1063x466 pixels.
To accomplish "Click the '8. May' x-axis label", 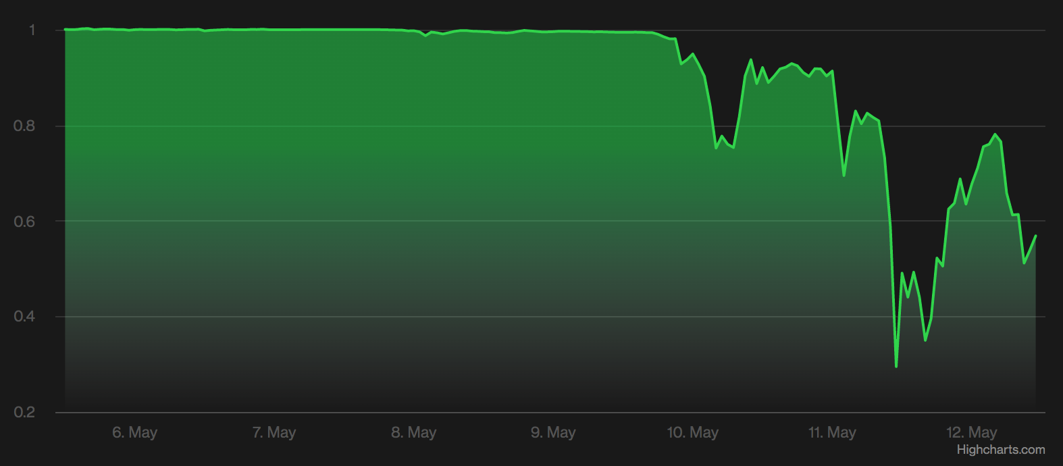I will click(x=413, y=432).
